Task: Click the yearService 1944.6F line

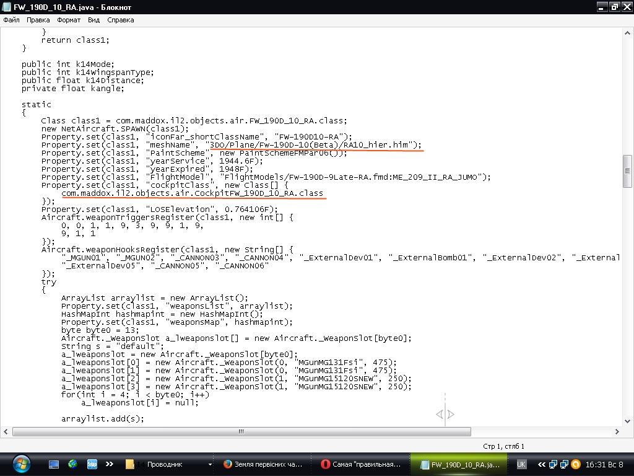Action: pos(152,161)
